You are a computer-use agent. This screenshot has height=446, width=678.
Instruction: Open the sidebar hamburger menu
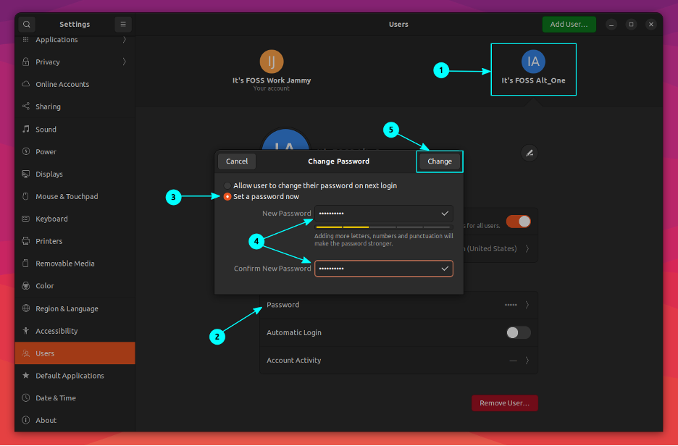pos(122,24)
